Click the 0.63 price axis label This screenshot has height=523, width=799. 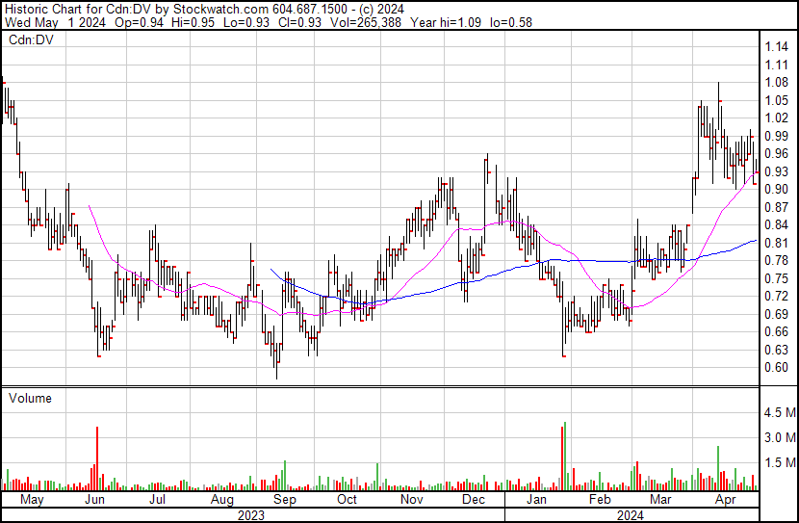click(x=777, y=350)
